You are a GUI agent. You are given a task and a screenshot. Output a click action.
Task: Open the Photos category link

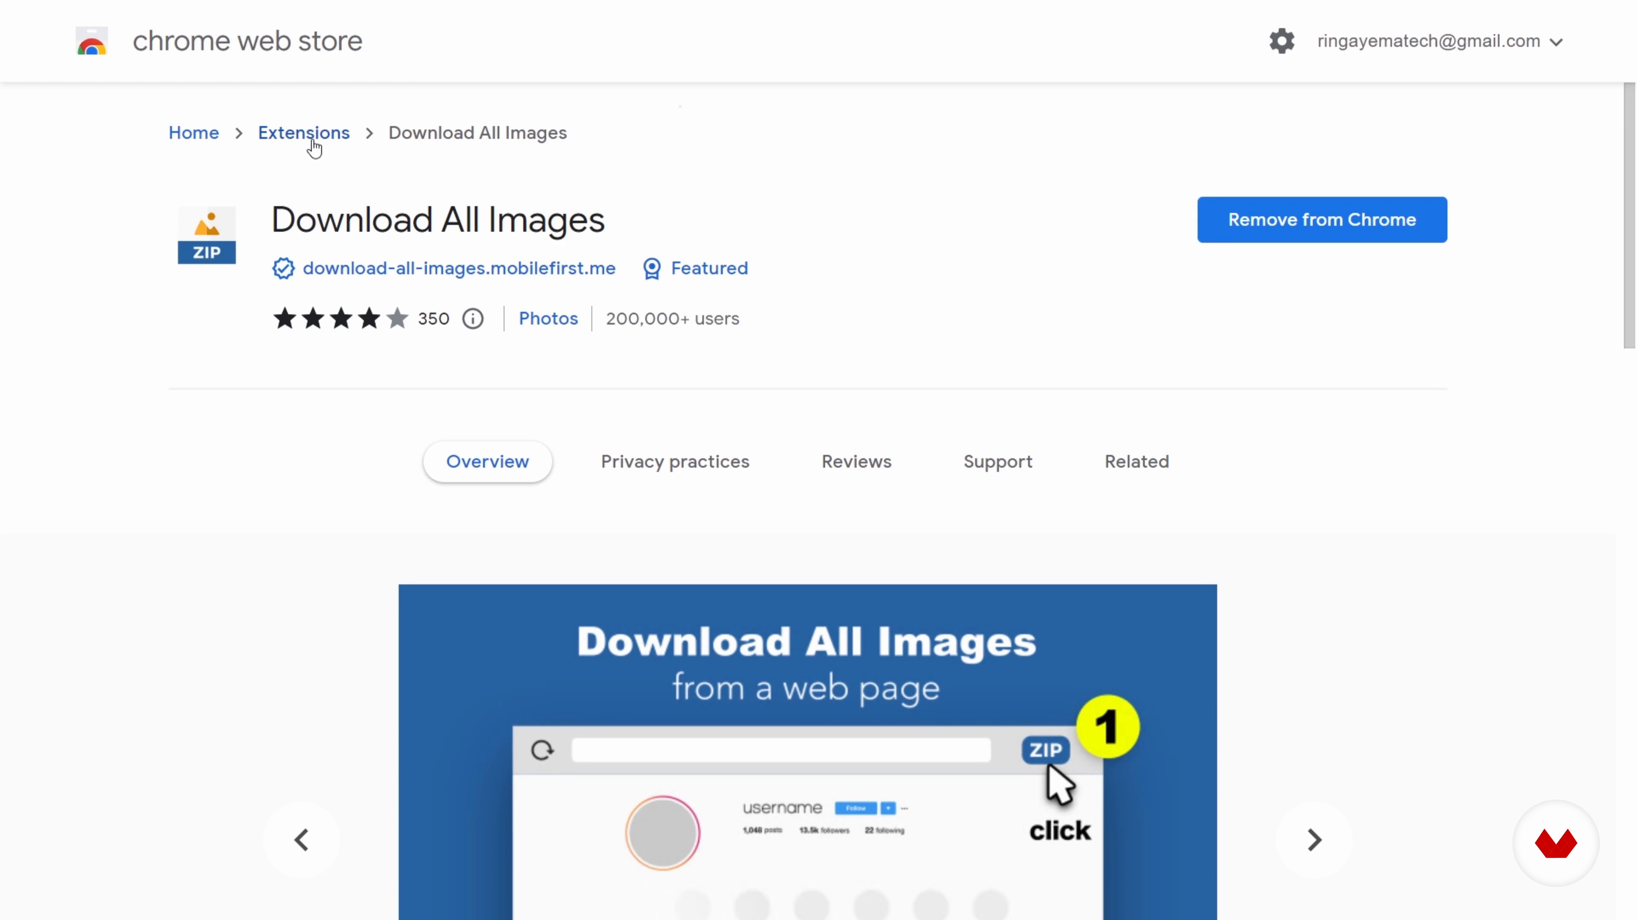pyautogui.click(x=548, y=319)
